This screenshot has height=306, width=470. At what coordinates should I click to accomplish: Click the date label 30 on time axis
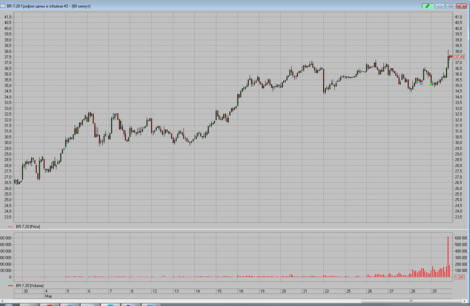tap(25, 291)
